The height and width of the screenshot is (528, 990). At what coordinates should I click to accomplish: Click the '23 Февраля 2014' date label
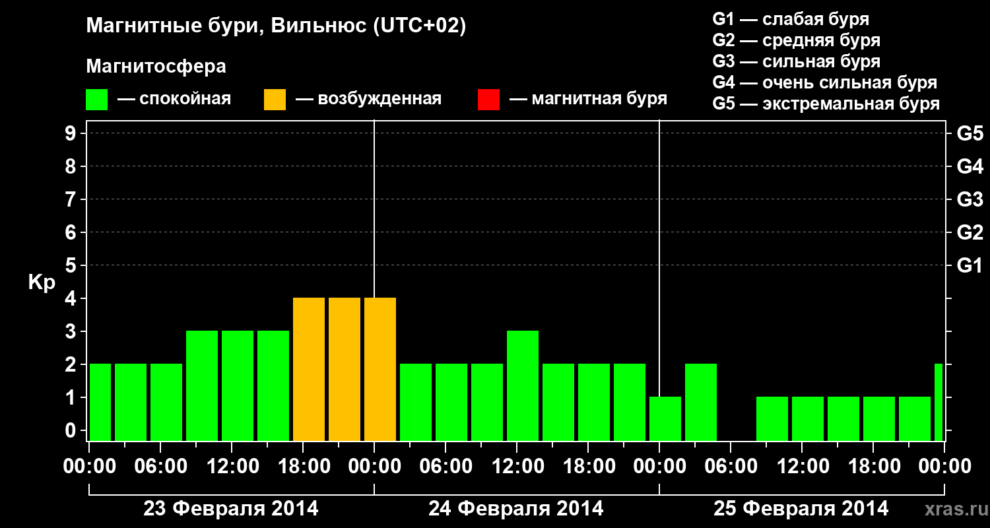coord(231,509)
